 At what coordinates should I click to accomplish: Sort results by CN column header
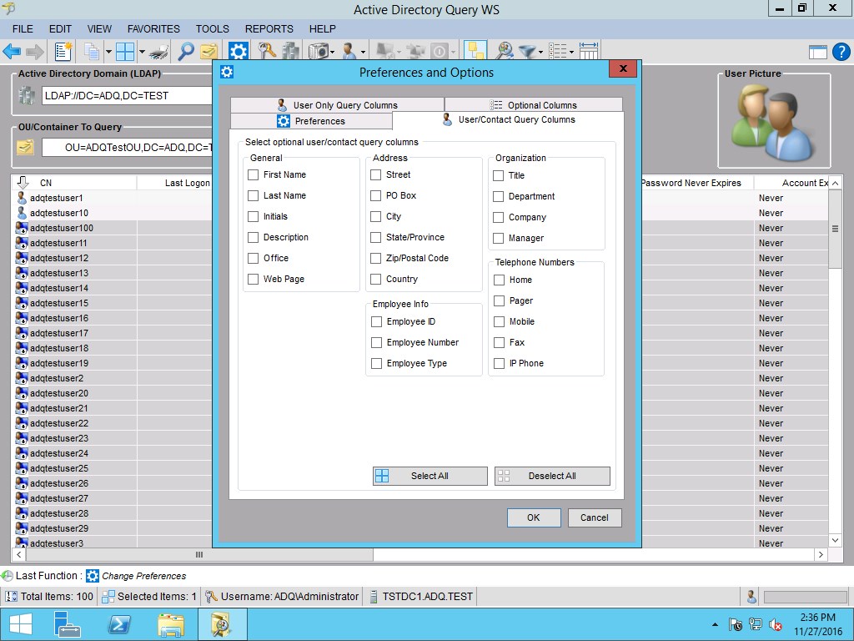pyautogui.click(x=74, y=183)
